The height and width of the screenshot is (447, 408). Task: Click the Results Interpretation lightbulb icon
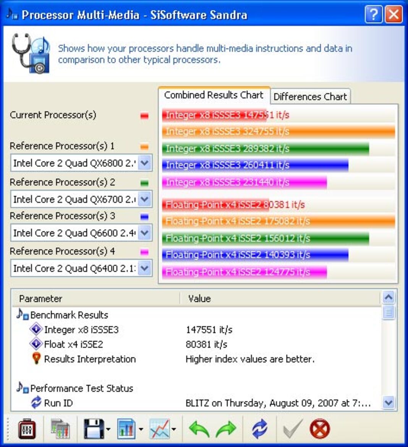click(36, 358)
